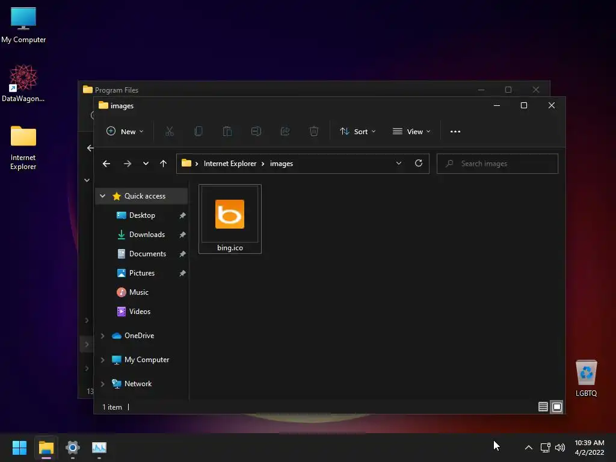Click the Rename icon in toolbar
The image size is (616, 462).
pos(256,132)
